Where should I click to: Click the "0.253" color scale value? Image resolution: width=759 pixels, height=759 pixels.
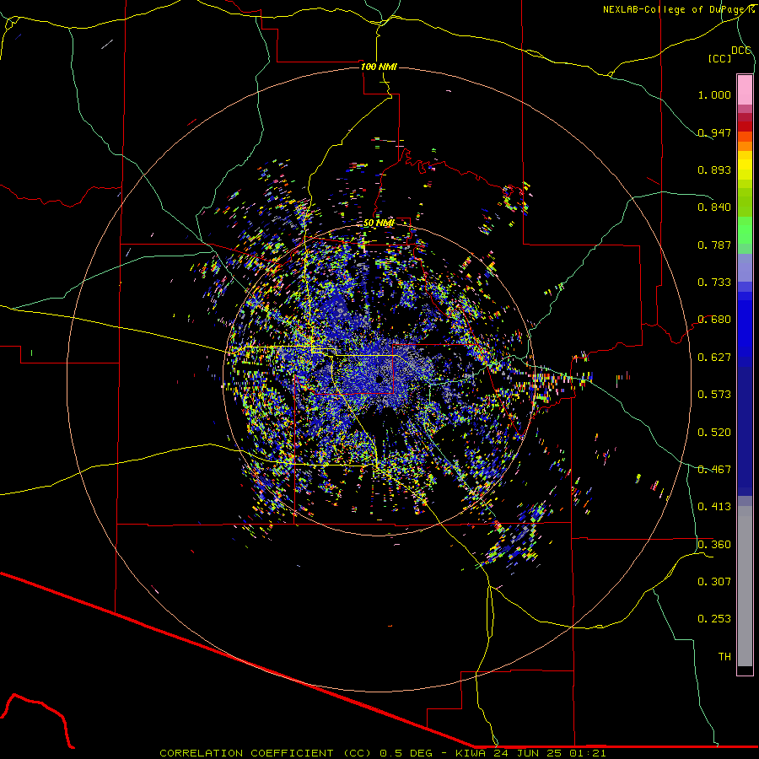click(714, 619)
